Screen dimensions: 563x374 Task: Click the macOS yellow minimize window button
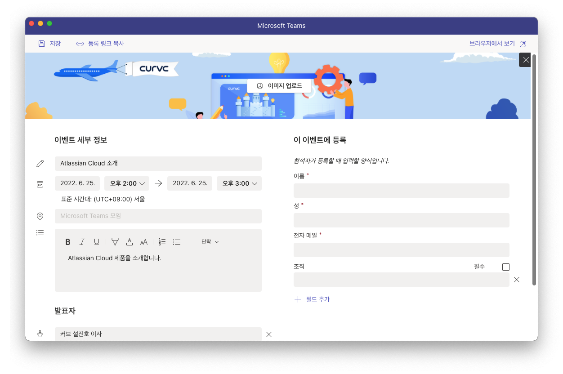[x=40, y=23]
